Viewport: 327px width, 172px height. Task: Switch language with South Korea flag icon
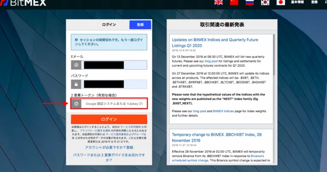[265, 2]
